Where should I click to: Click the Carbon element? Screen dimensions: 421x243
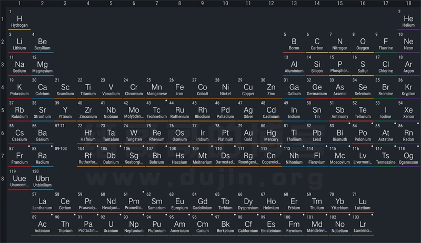(317, 42)
